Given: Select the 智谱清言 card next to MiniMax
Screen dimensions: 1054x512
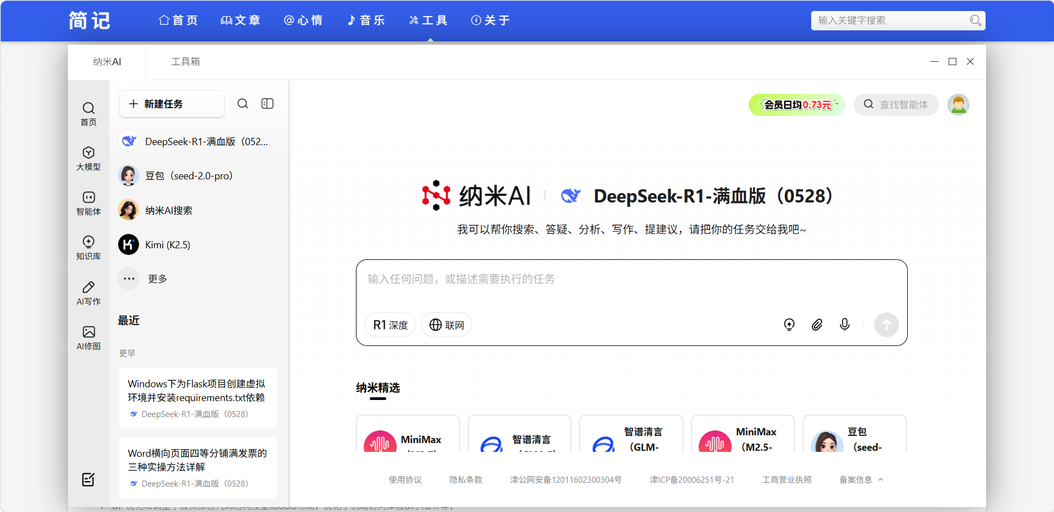Looking at the screenshot, I should tap(519, 434).
